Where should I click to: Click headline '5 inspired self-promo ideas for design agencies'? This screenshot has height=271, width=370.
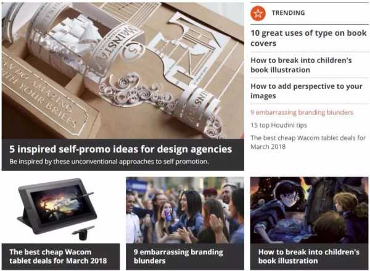[x=121, y=149]
